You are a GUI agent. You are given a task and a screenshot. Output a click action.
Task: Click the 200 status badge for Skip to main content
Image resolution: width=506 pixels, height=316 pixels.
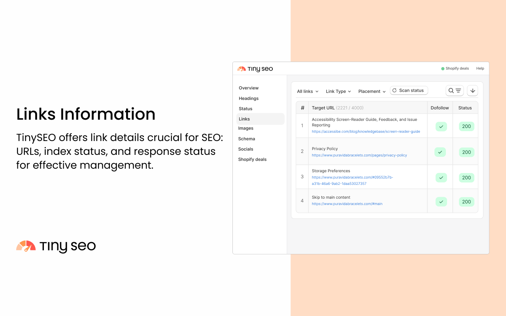(x=466, y=202)
